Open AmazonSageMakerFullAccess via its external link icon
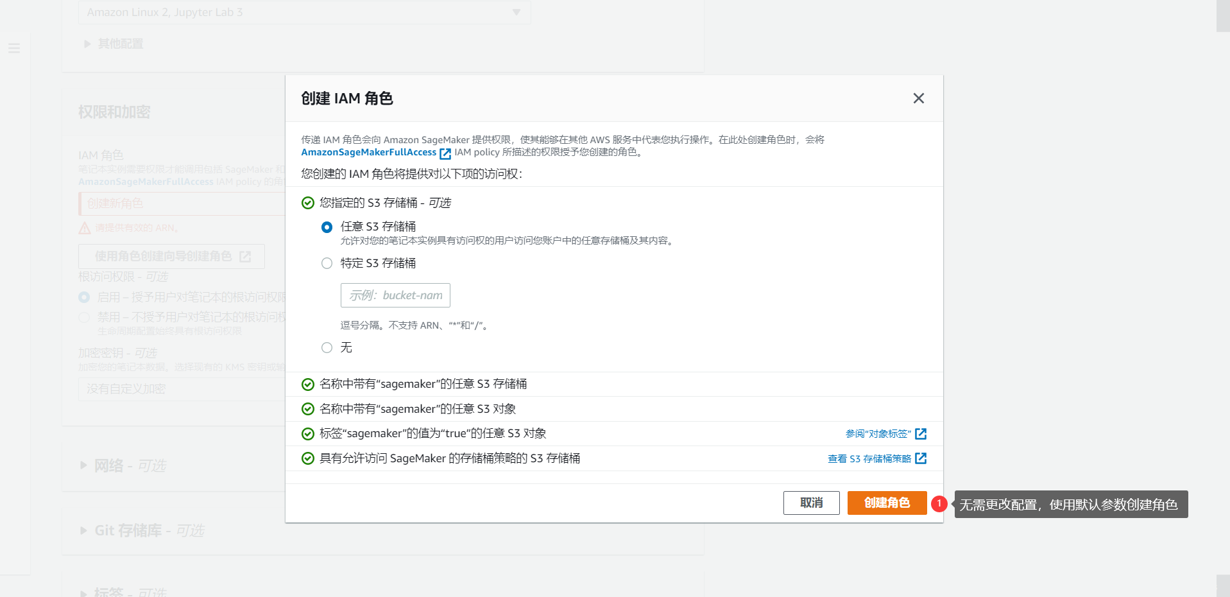Screen dimensions: 1230x597 click(x=445, y=153)
